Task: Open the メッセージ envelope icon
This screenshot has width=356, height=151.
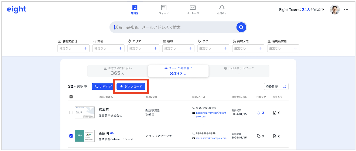Action: click(x=193, y=8)
